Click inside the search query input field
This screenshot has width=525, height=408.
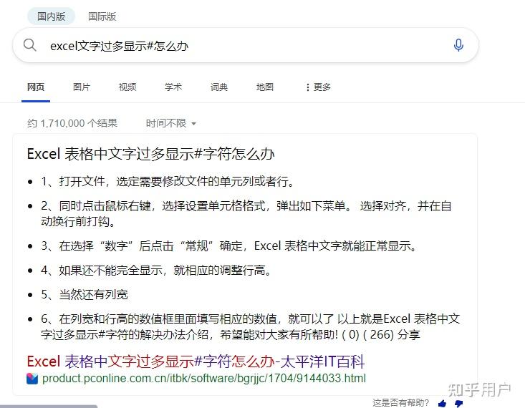248,45
